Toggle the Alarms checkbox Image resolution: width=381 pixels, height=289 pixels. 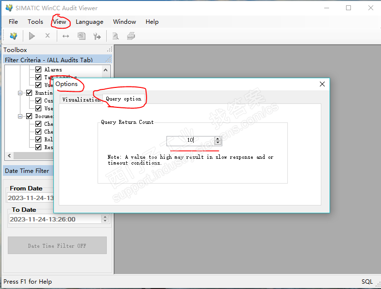(38, 69)
